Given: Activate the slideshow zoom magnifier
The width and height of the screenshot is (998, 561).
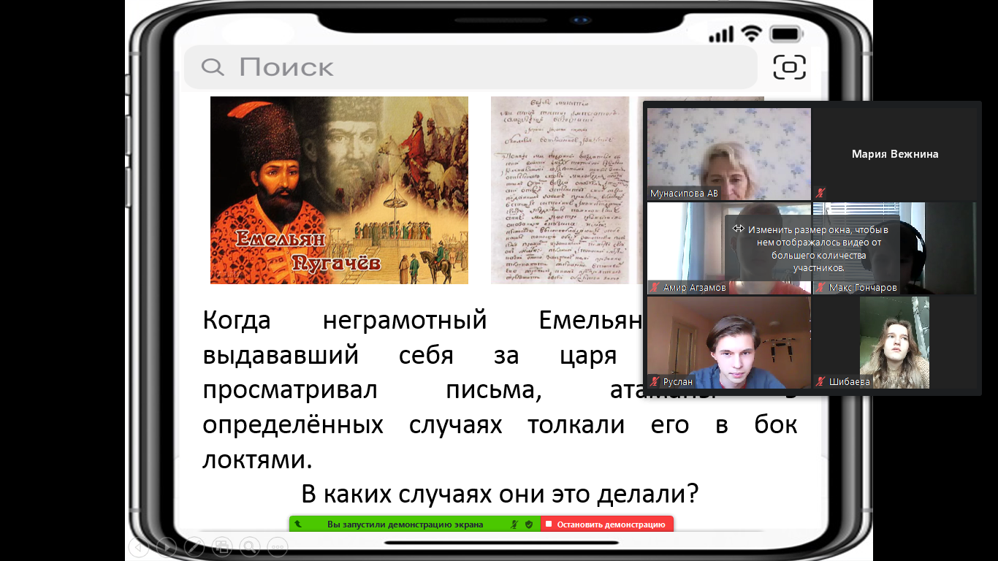Looking at the screenshot, I should 250,546.
